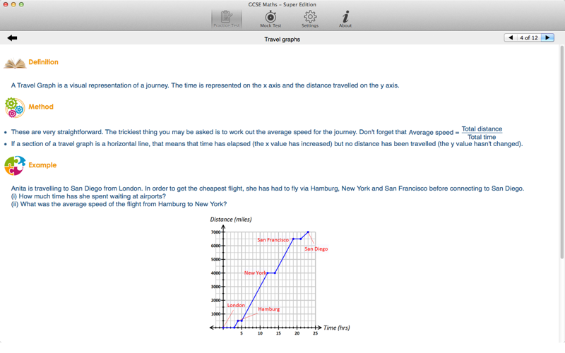Image resolution: width=565 pixels, height=353 pixels.
Task: Click the 'A Travel Graph is a visual' definition sentence
Action: (205, 85)
